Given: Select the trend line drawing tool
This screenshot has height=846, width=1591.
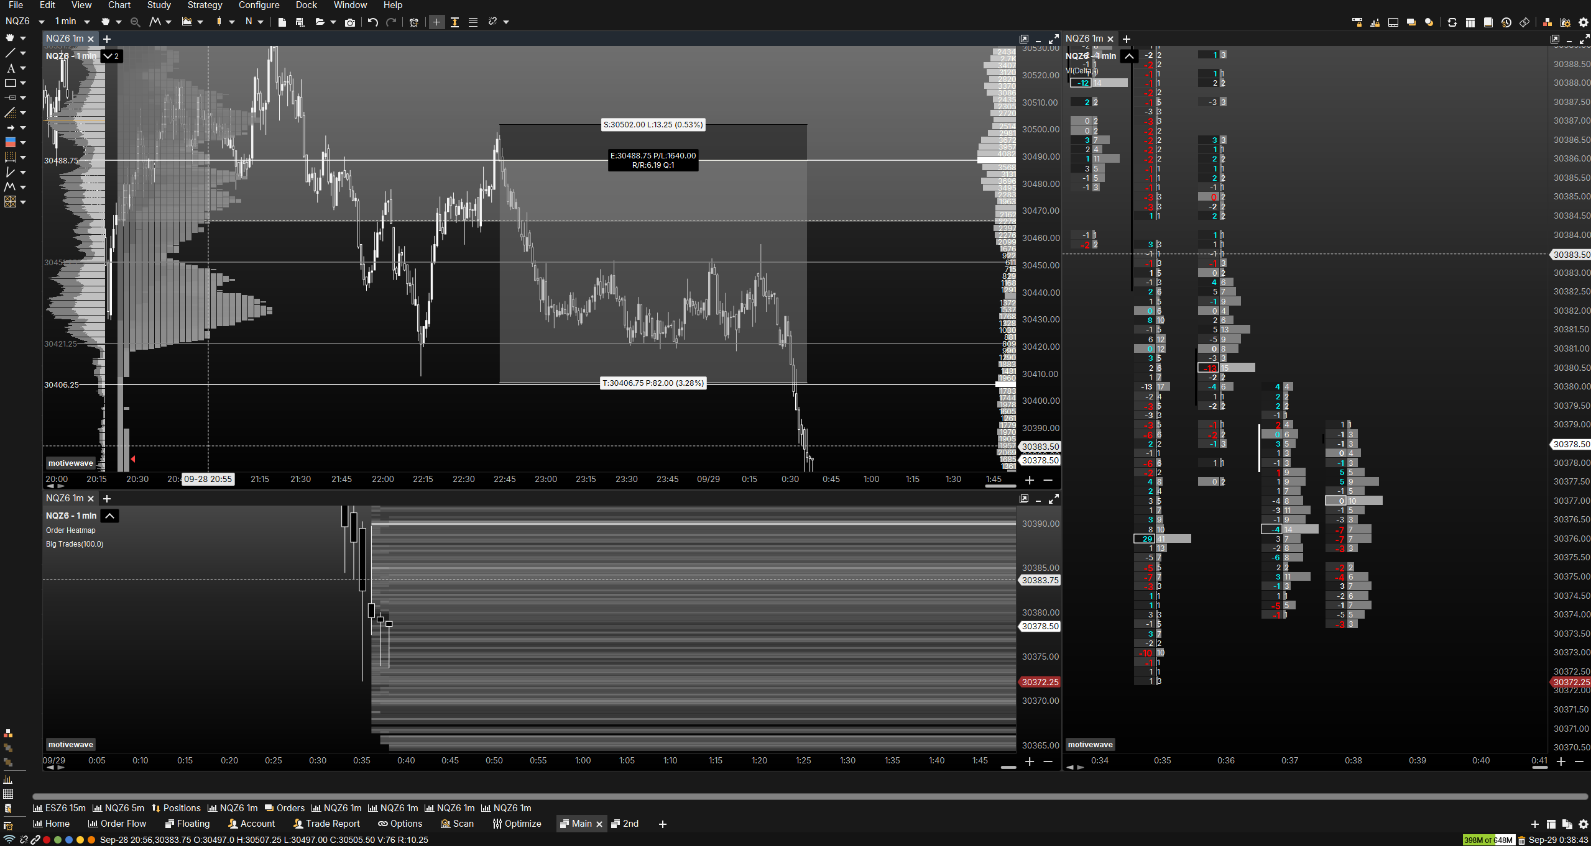Looking at the screenshot, I should coord(10,53).
